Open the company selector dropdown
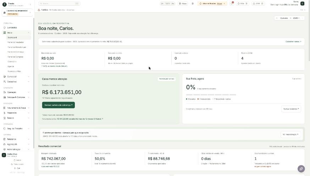 (x=17, y=12)
